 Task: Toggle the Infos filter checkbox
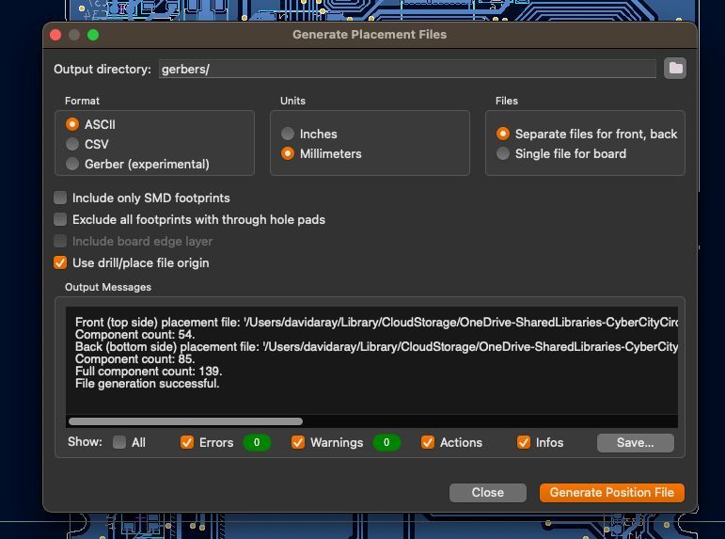[x=524, y=442]
